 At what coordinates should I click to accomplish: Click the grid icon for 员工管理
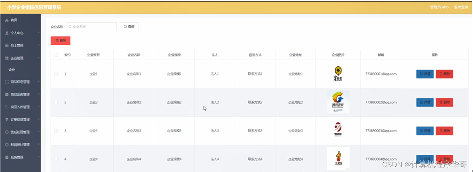tap(7, 46)
